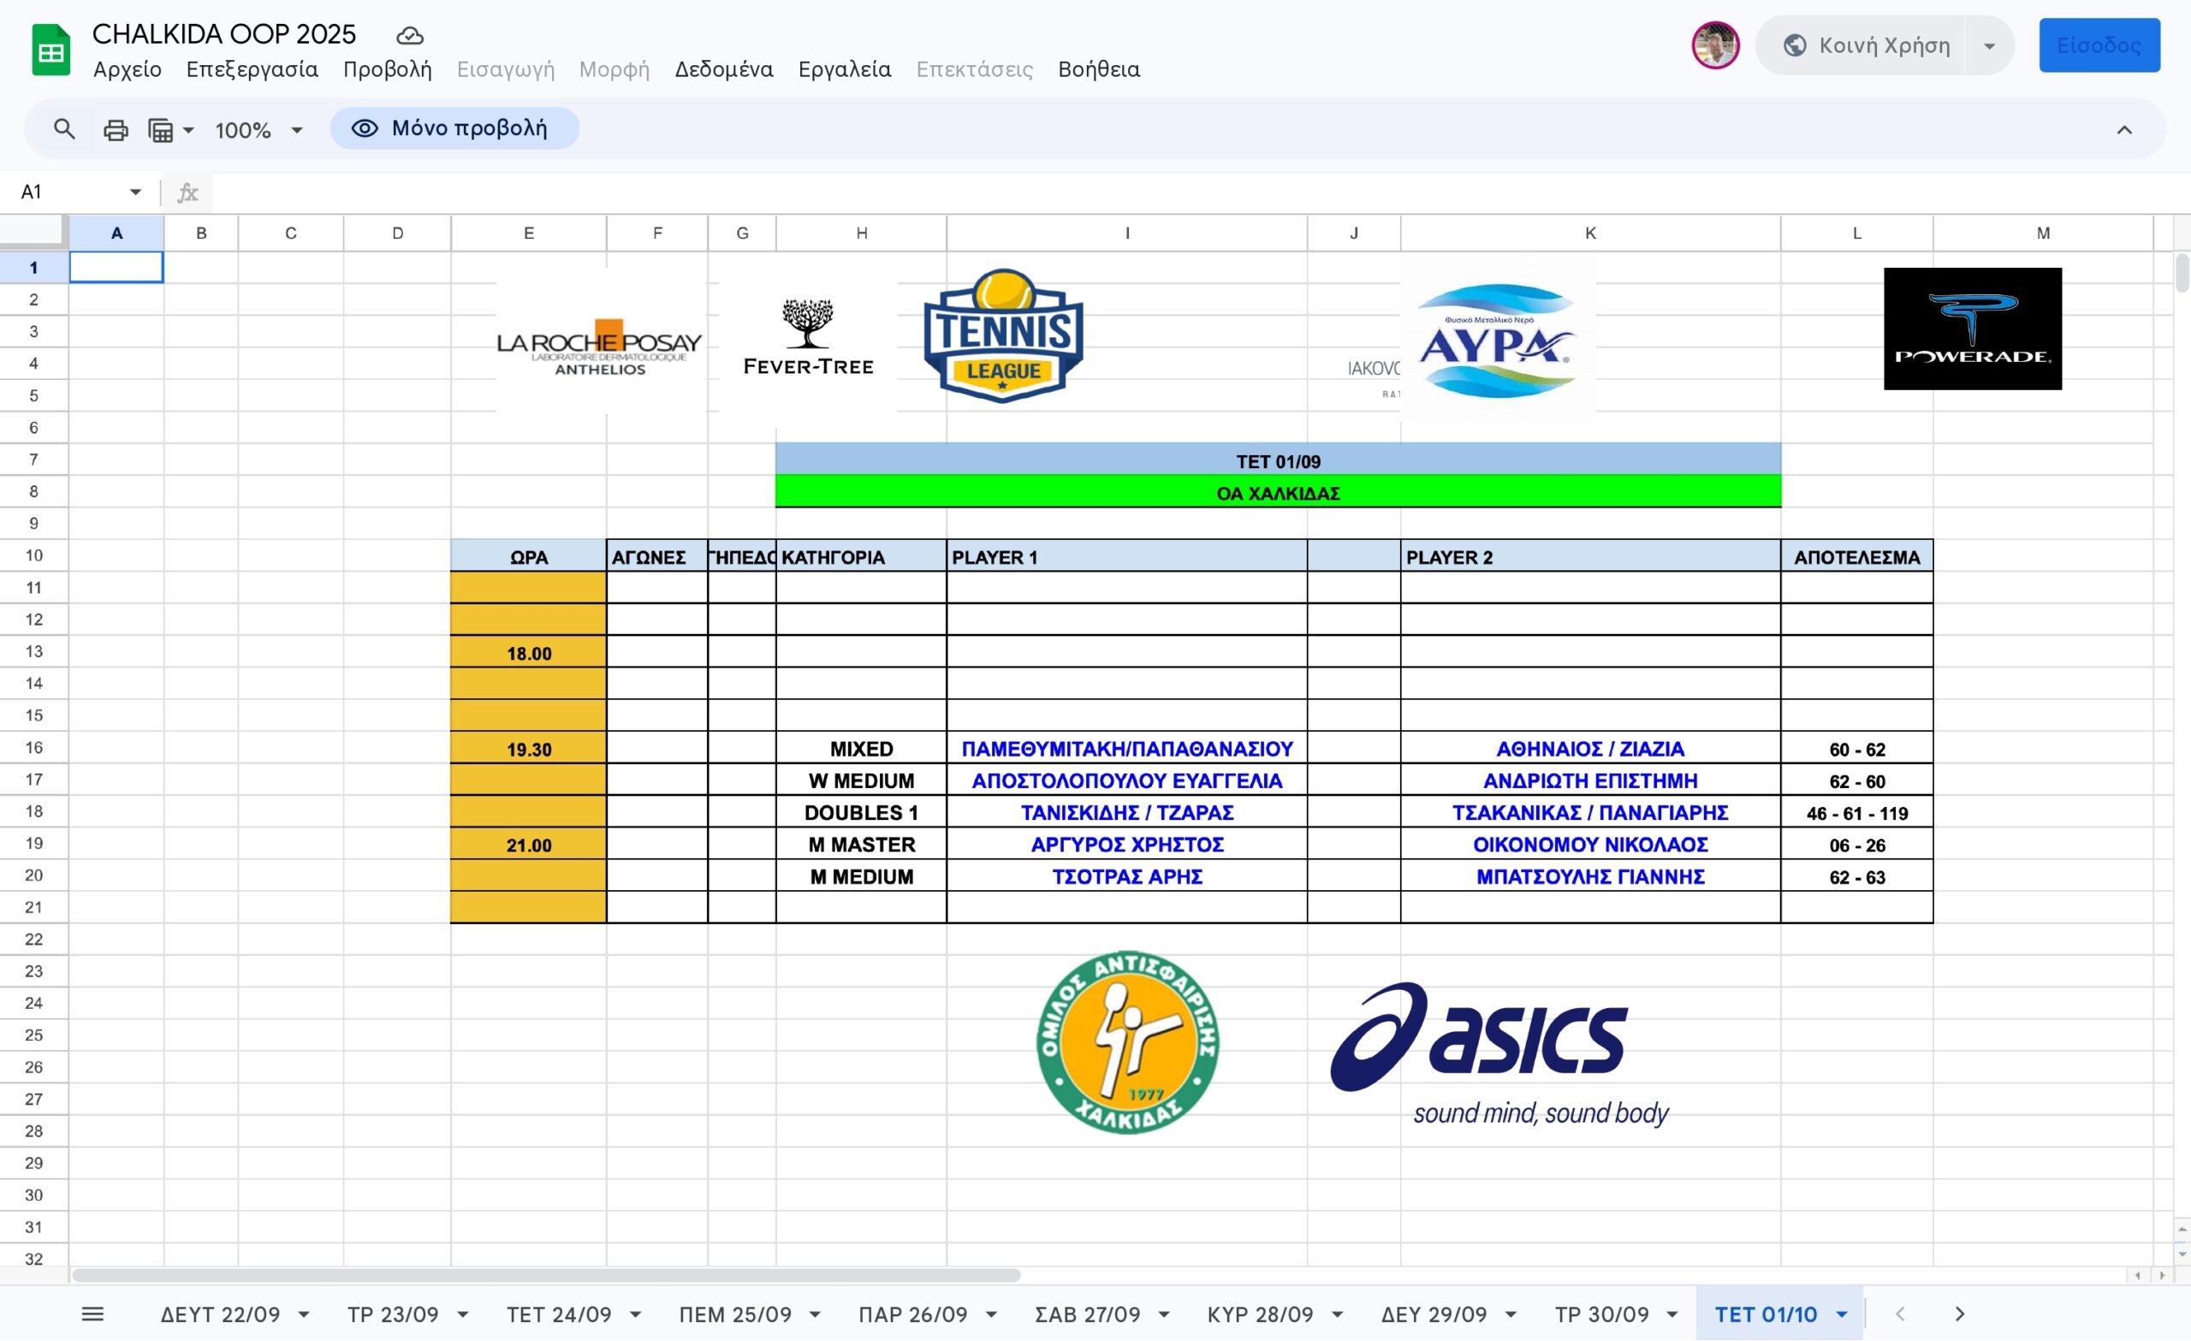This screenshot has width=2191, height=1341.
Task: Click the print icon
Action: (x=116, y=131)
